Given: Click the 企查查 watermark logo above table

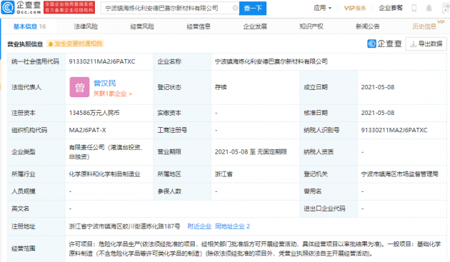Looking at the screenshot, I should pyautogui.click(x=384, y=44).
